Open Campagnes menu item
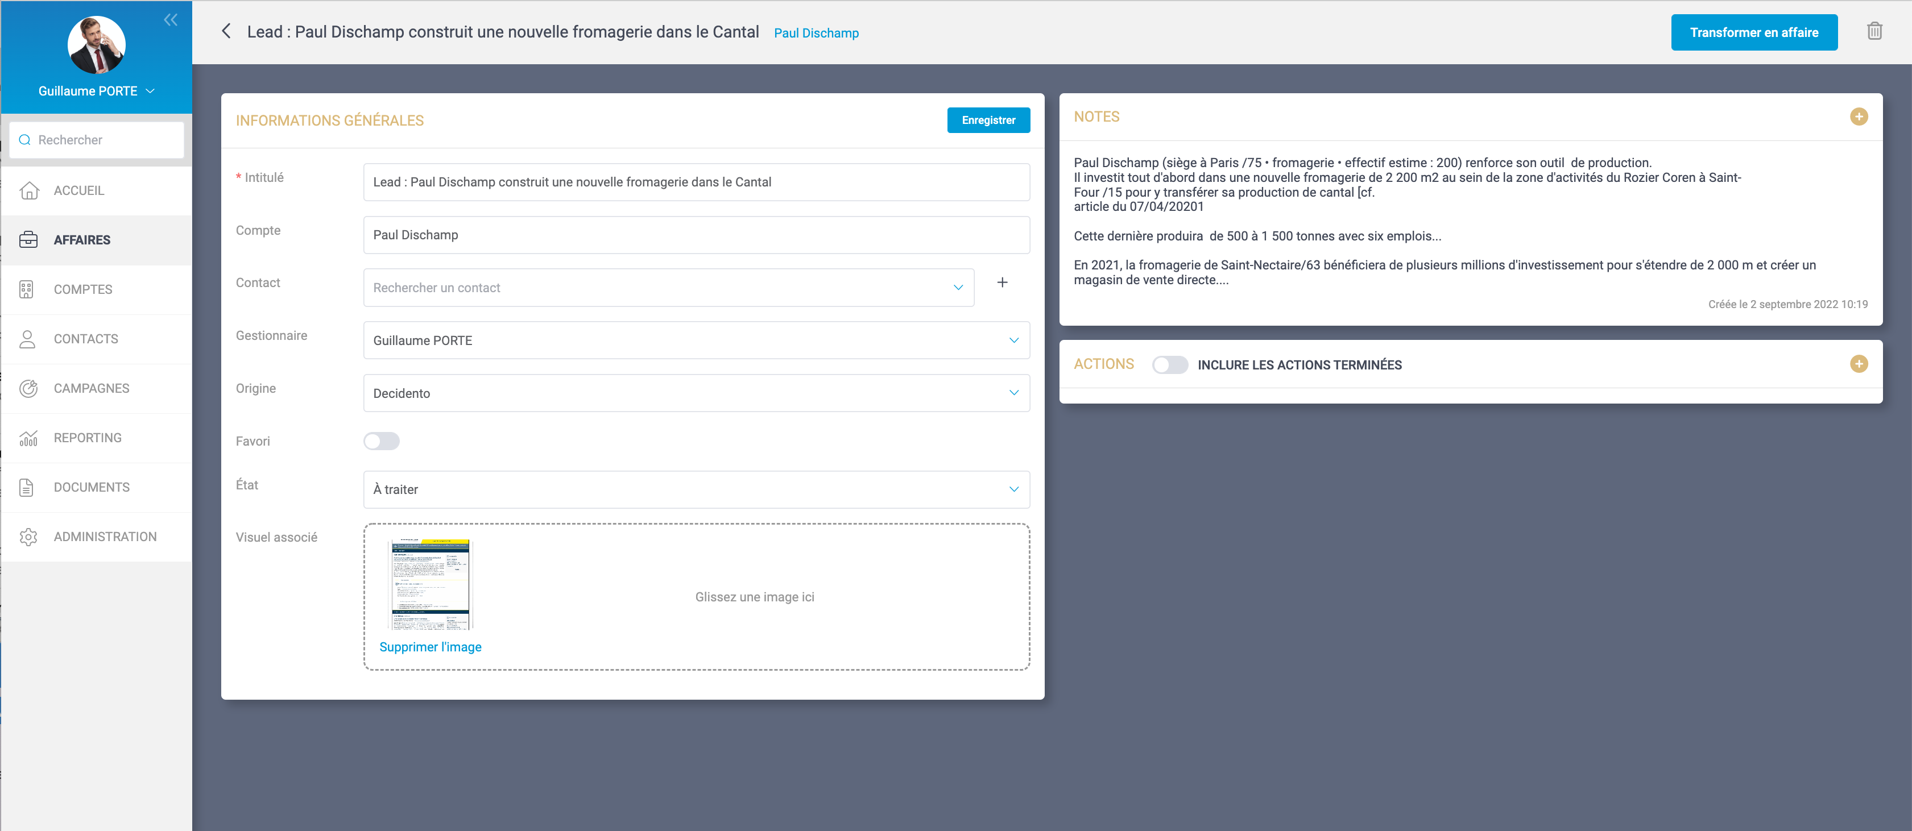The image size is (1912, 831). pyautogui.click(x=90, y=388)
